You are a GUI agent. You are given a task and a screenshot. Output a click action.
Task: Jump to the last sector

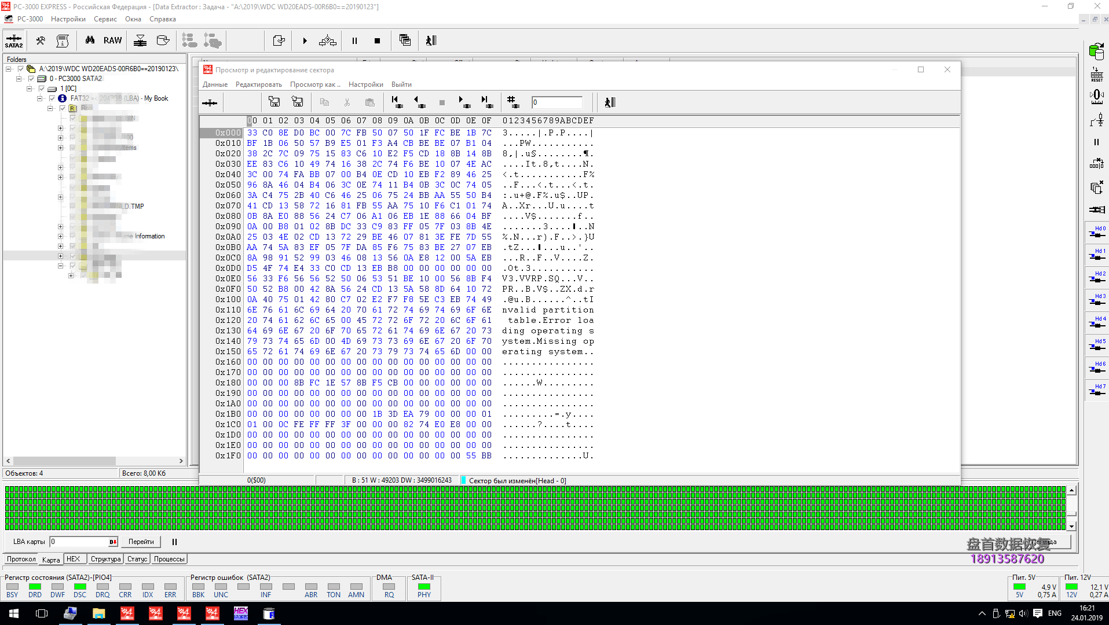pyautogui.click(x=487, y=102)
